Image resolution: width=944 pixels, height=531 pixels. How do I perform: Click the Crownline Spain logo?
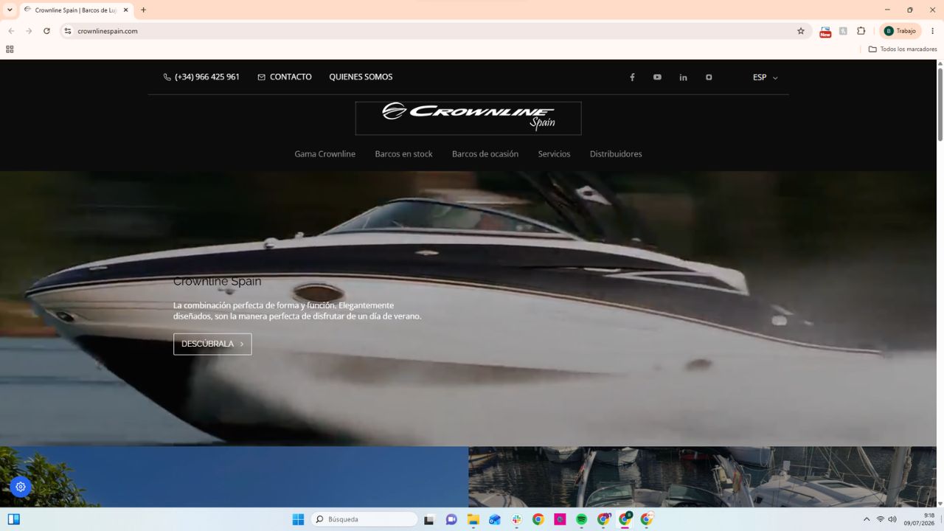click(x=468, y=118)
